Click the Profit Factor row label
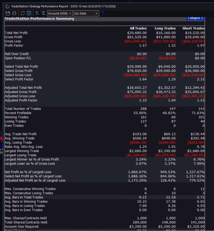The height and width of the screenshot is (231, 214). click(x=14, y=45)
